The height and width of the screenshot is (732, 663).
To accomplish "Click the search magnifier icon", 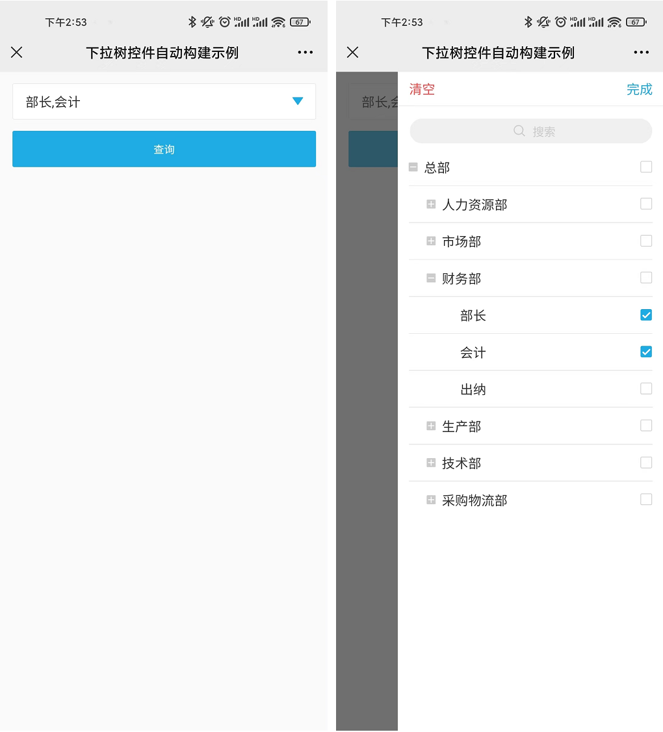I will pos(519,131).
